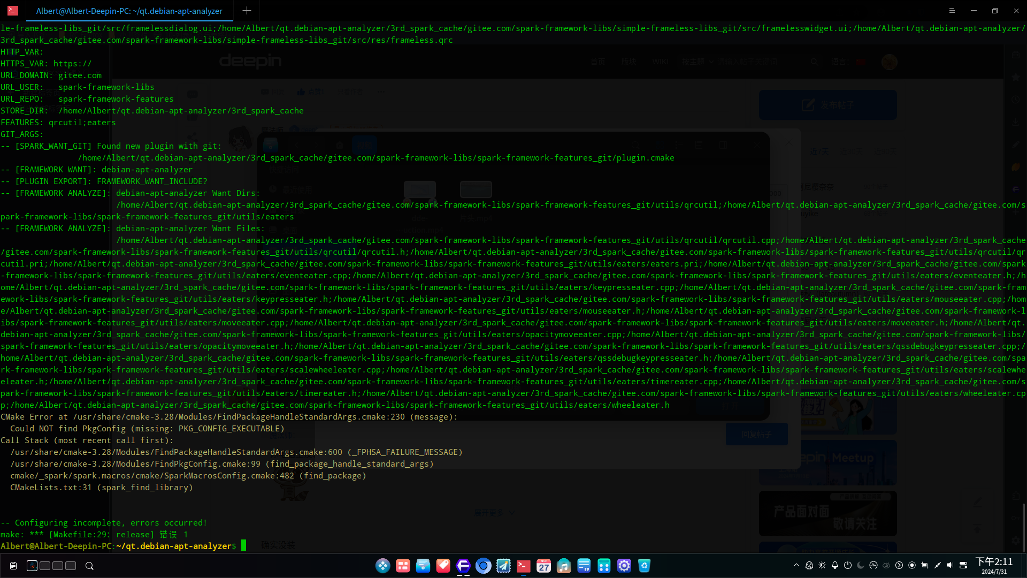Open the blue quote notes app in the dock
1027x578 pixels.
[584, 566]
